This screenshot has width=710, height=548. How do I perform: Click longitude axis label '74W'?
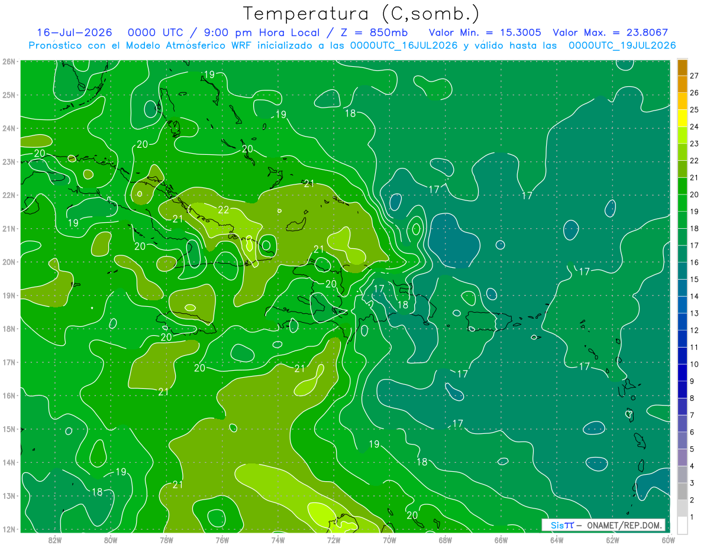tap(277, 540)
